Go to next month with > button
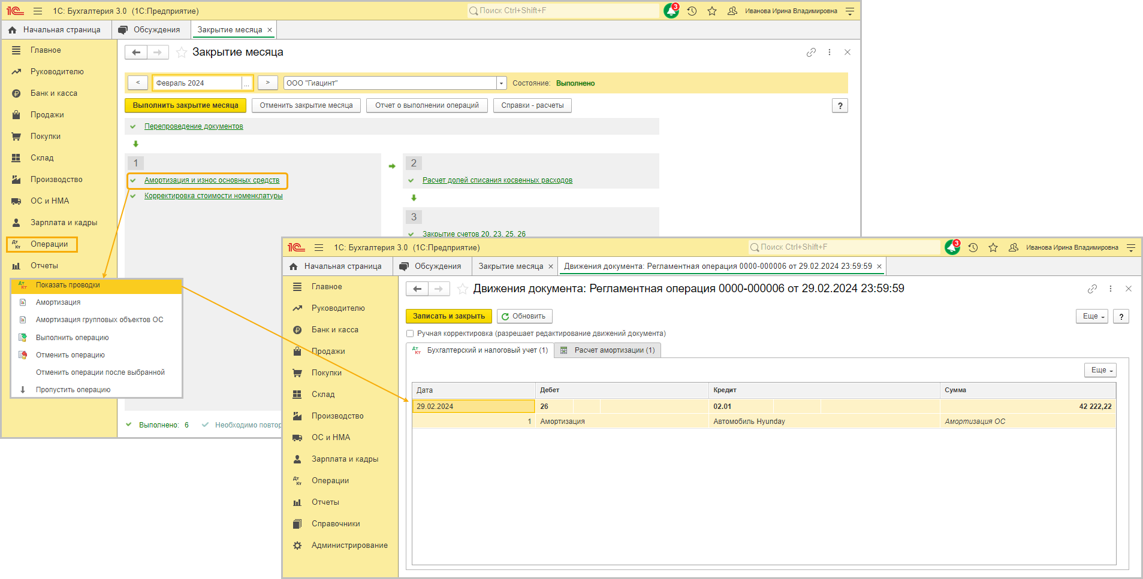This screenshot has width=1143, height=579. pos(268,83)
